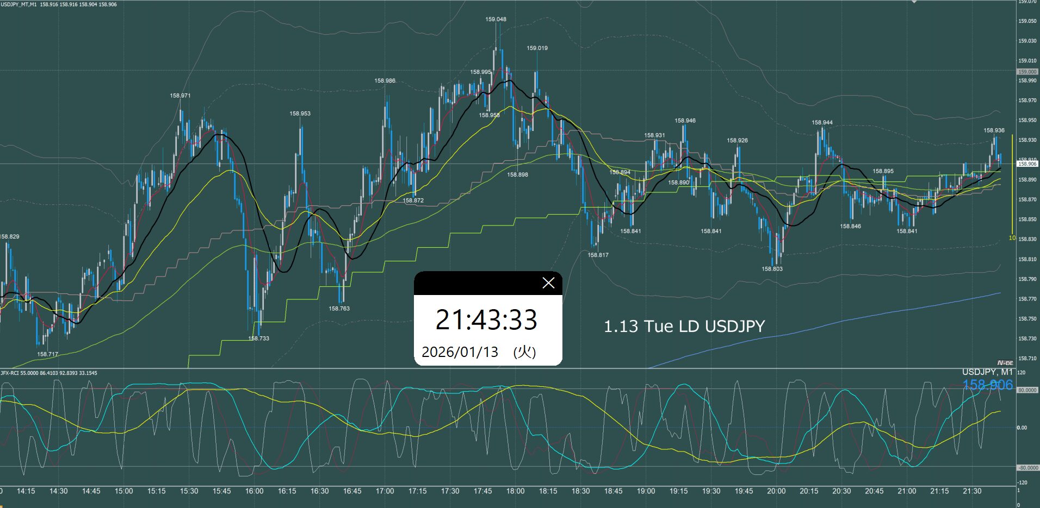Click the 18:00 mark on the time axis
Viewport: 1040px width, 508px height.
point(515,491)
